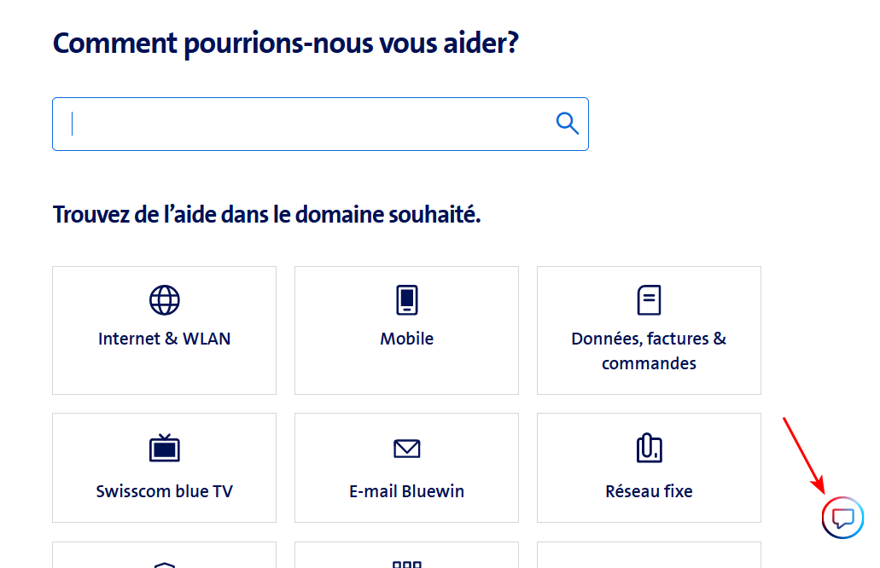Image resolution: width=880 pixels, height=568 pixels.
Task: Click the icon above Réseau fixe
Action: click(x=649, y=448)
